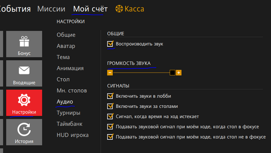Open the Турниры settings section
This screenshot has height=153, width=271.
pyautogui.click(x=69, y=113)
